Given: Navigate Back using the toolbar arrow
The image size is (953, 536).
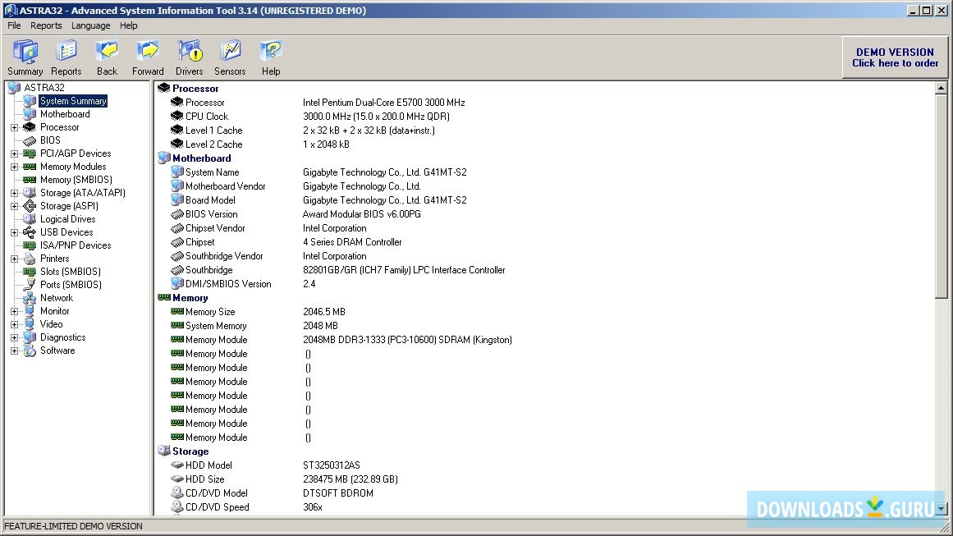Looking at the screenshot, I should [107, 56].
